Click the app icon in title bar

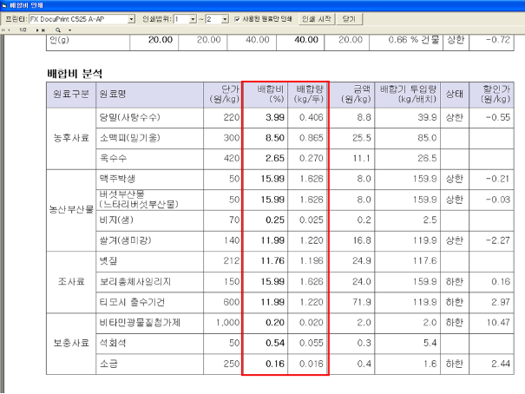click(4, 5)
